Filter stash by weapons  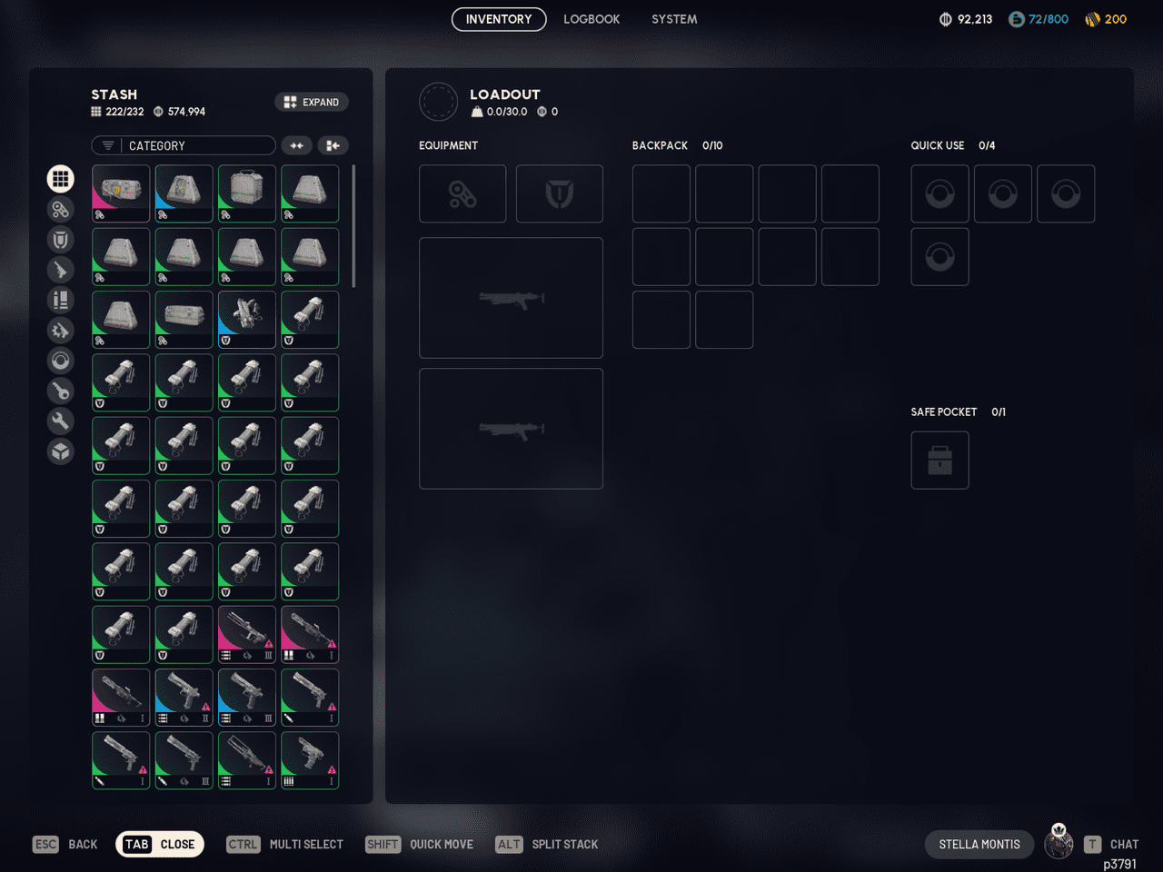[61, 270]
